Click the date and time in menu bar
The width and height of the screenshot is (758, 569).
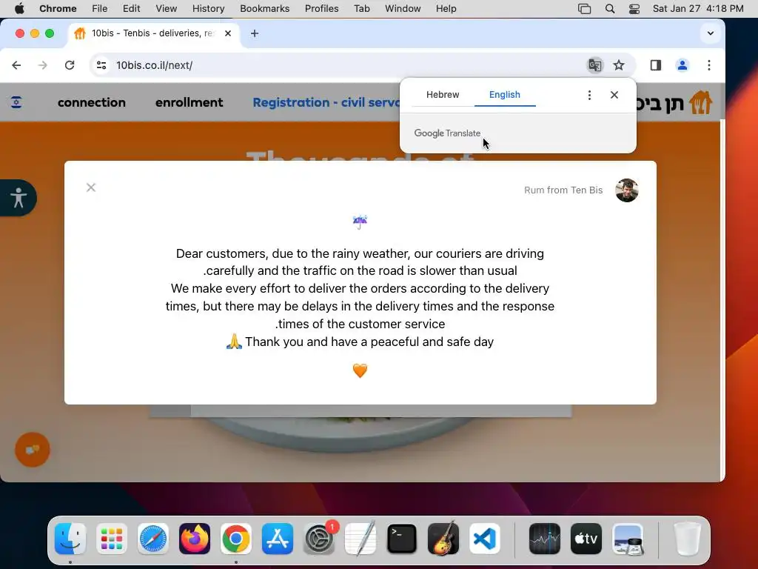click(x=698, y=8)
